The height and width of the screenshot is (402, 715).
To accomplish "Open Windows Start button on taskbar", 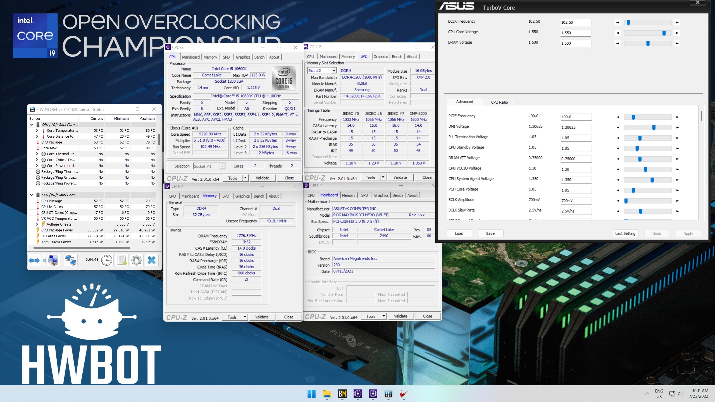I will (311, 394).
